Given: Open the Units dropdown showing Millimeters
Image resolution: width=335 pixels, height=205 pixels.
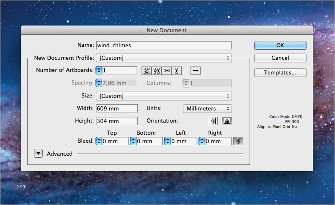Looking at the screenshot, I should pyautogui.click(x=207, y=108).
